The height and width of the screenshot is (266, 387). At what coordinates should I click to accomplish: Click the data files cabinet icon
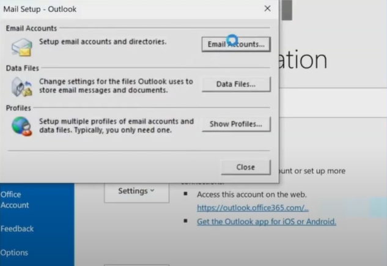pyautogui.click(x=22, y=87)
